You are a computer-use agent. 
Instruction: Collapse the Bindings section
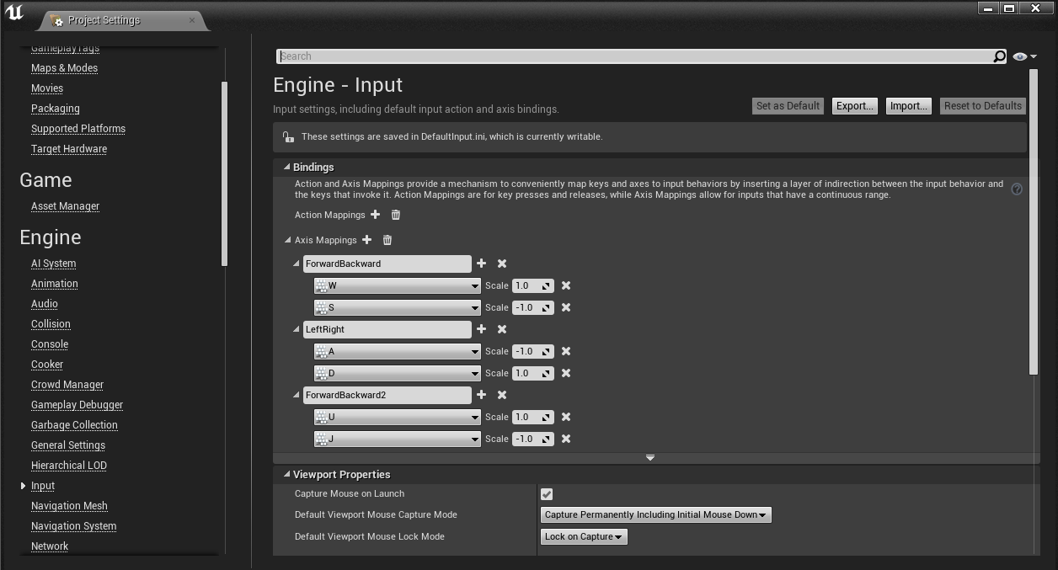pyautogui.click(x=287, y=167)
